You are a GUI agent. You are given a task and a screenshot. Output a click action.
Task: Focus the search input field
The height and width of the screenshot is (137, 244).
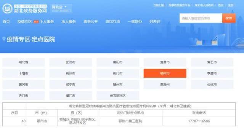(201, 18)
